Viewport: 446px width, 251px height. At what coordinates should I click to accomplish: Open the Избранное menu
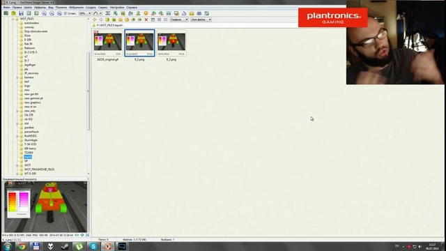(76, 8)
